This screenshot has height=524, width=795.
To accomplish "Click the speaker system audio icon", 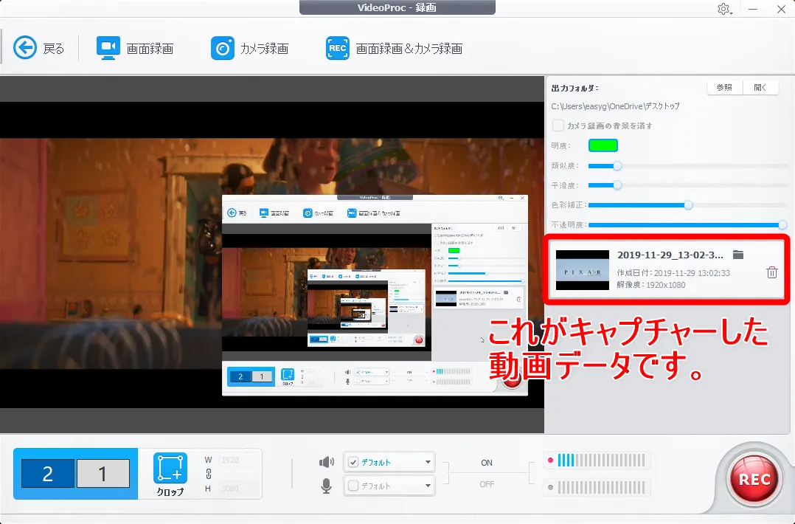I will point(327,461).
